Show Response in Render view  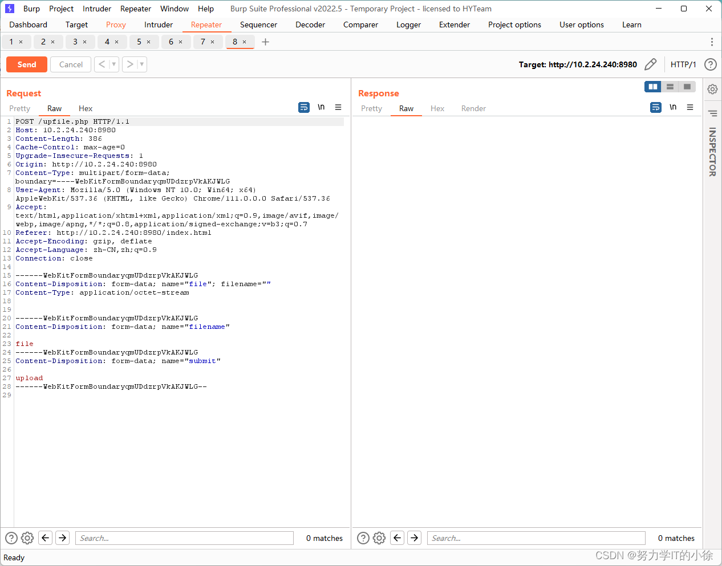tap(474, 108)
